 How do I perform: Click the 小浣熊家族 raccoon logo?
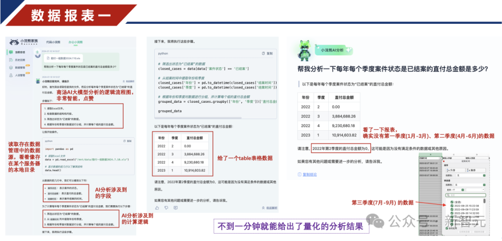coord(13,42)
